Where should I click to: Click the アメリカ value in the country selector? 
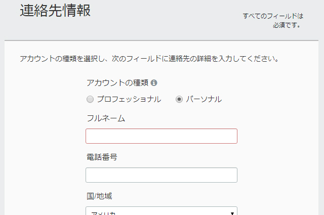103,213
